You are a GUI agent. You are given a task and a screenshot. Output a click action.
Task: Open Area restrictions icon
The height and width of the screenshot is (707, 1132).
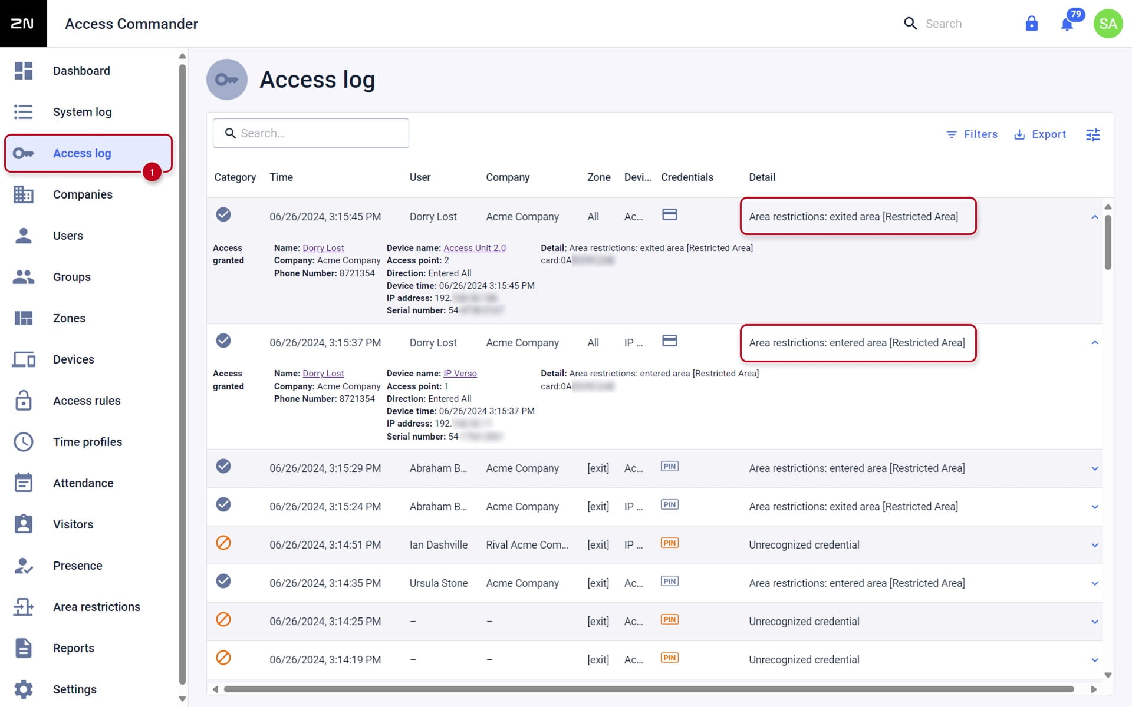point(24,607)
